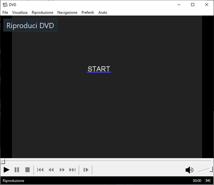Pause playback with the pause icon
Screen dimensions: 214x185
pos(17,170)
